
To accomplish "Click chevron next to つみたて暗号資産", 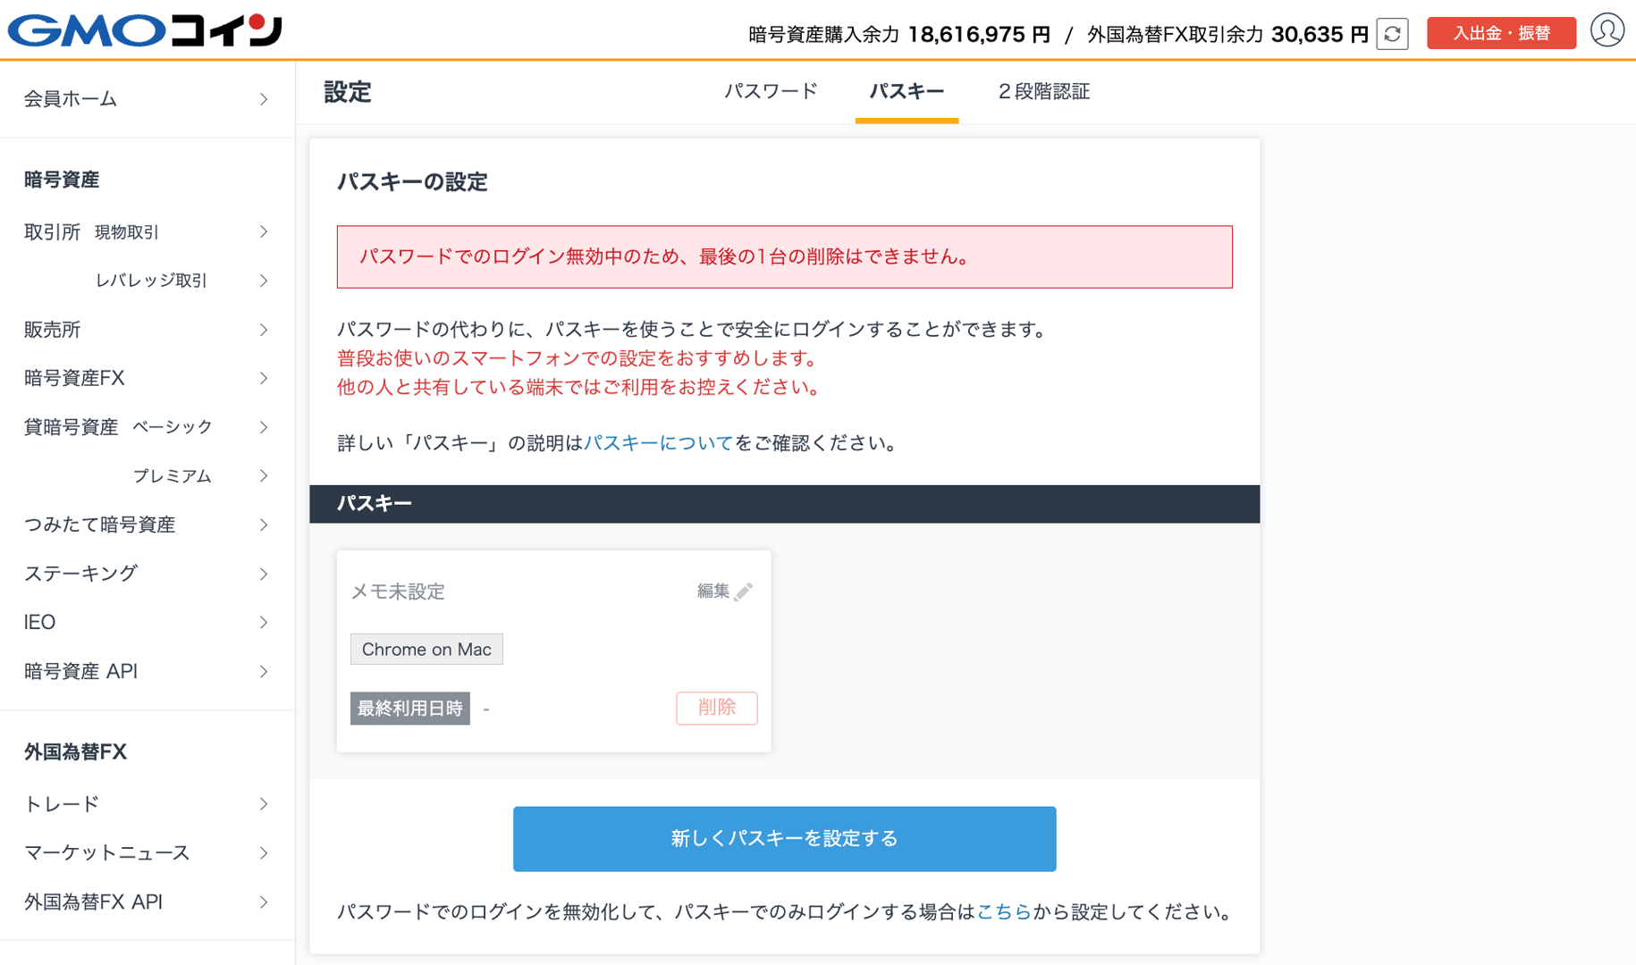I will click(x=264, y=524).
